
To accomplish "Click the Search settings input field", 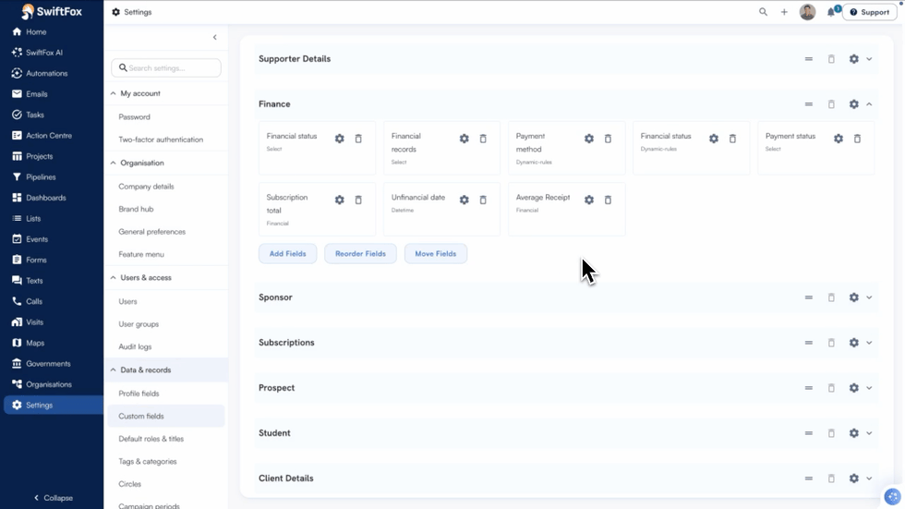I will pos(166,68).
